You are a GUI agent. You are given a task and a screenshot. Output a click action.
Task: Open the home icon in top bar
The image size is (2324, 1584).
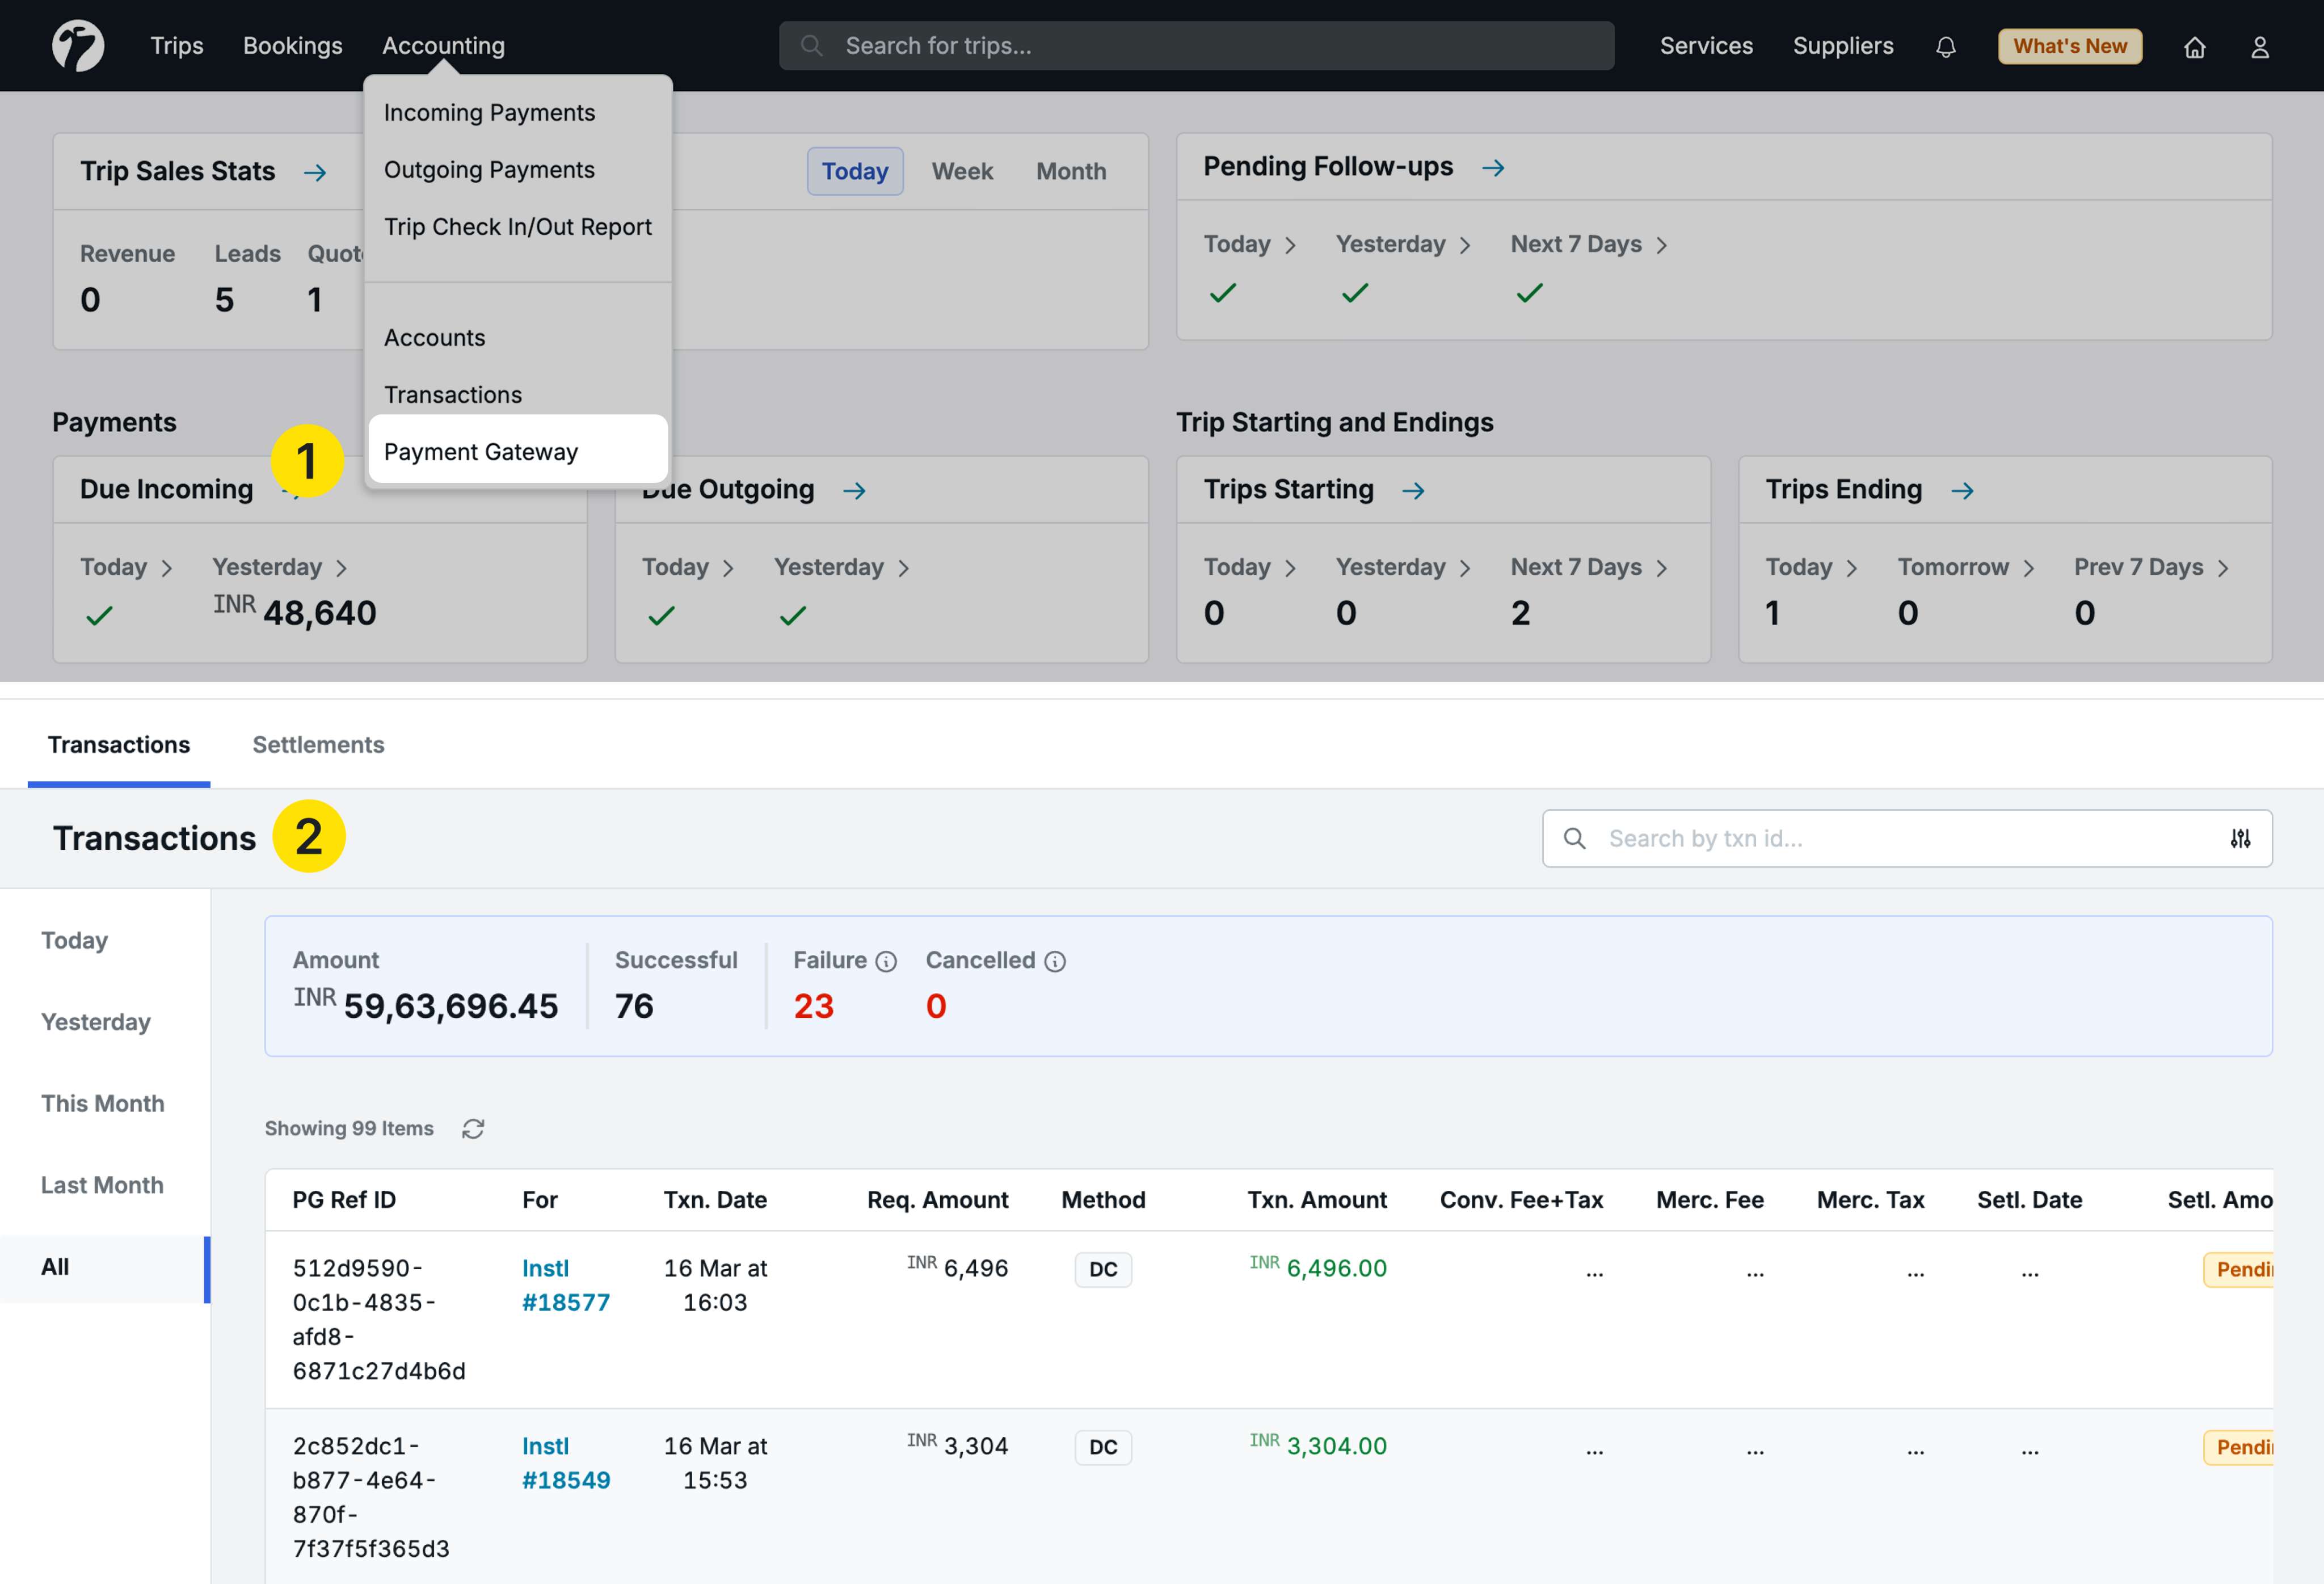[2194, 47]
